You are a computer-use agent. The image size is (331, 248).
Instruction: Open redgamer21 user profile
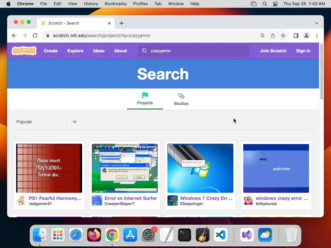(40, 204)
